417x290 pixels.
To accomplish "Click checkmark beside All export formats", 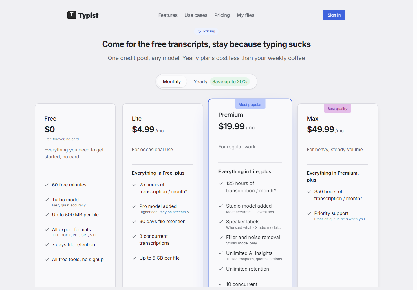I will pos(47,229).
